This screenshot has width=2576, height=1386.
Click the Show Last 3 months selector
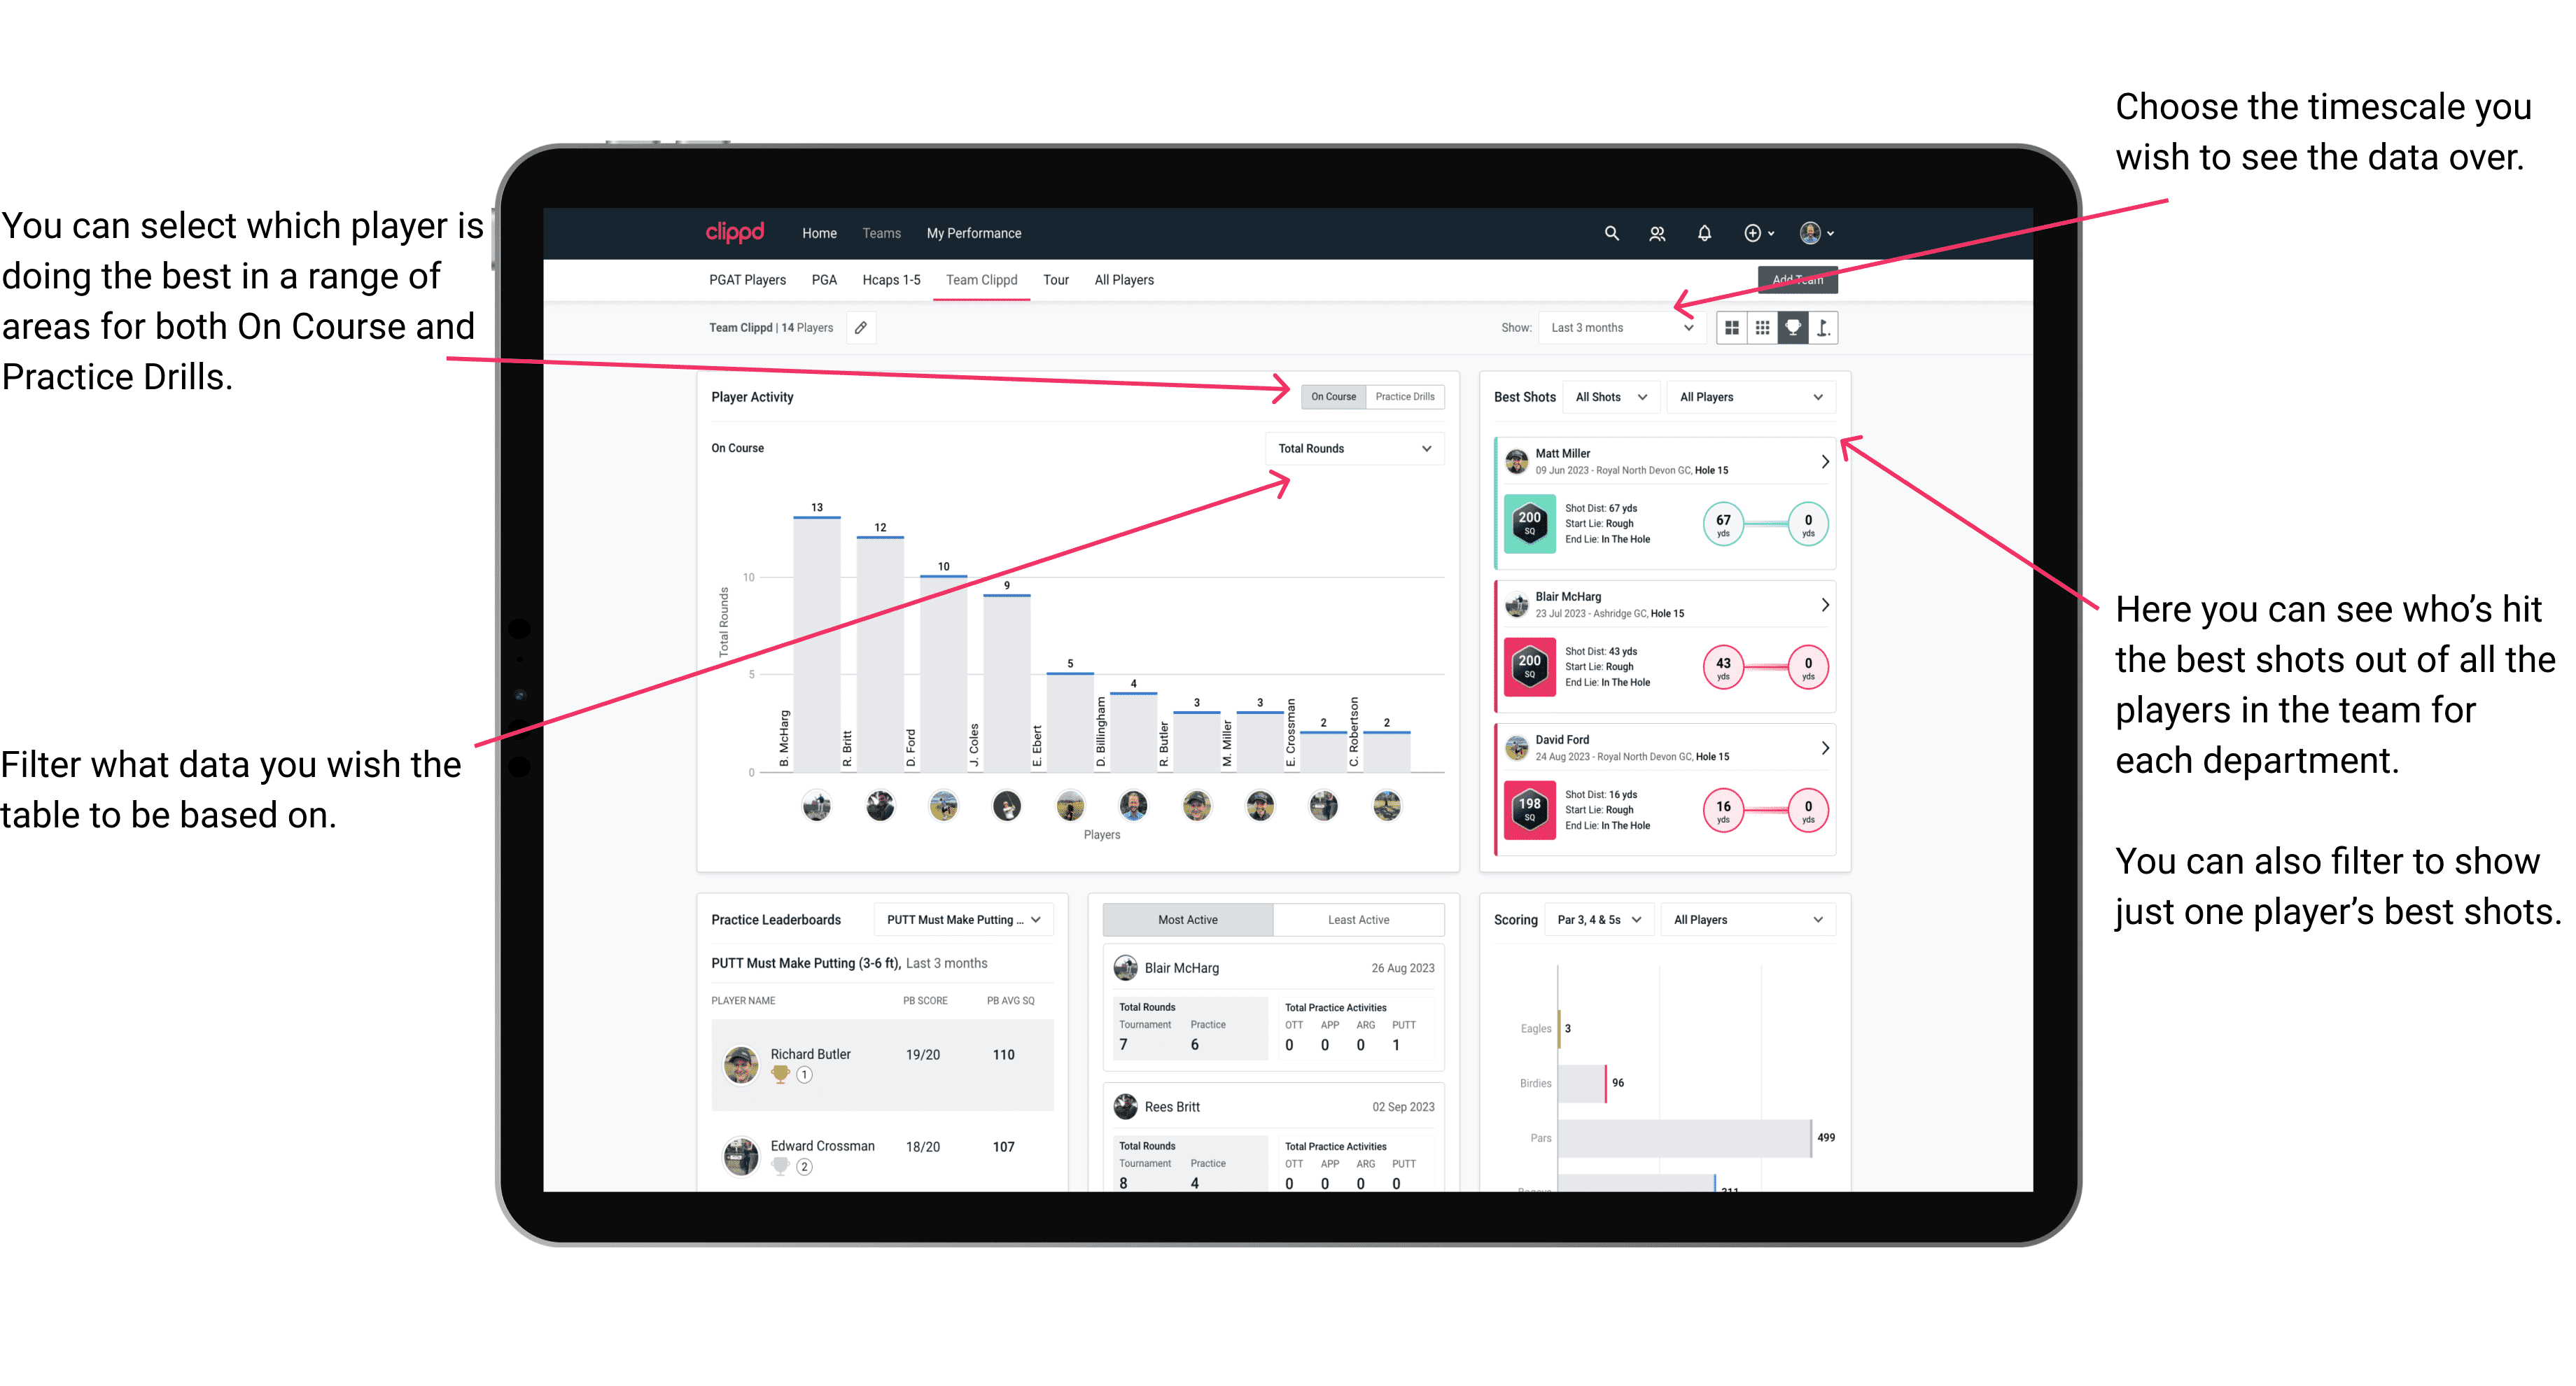coord(1629,328)
